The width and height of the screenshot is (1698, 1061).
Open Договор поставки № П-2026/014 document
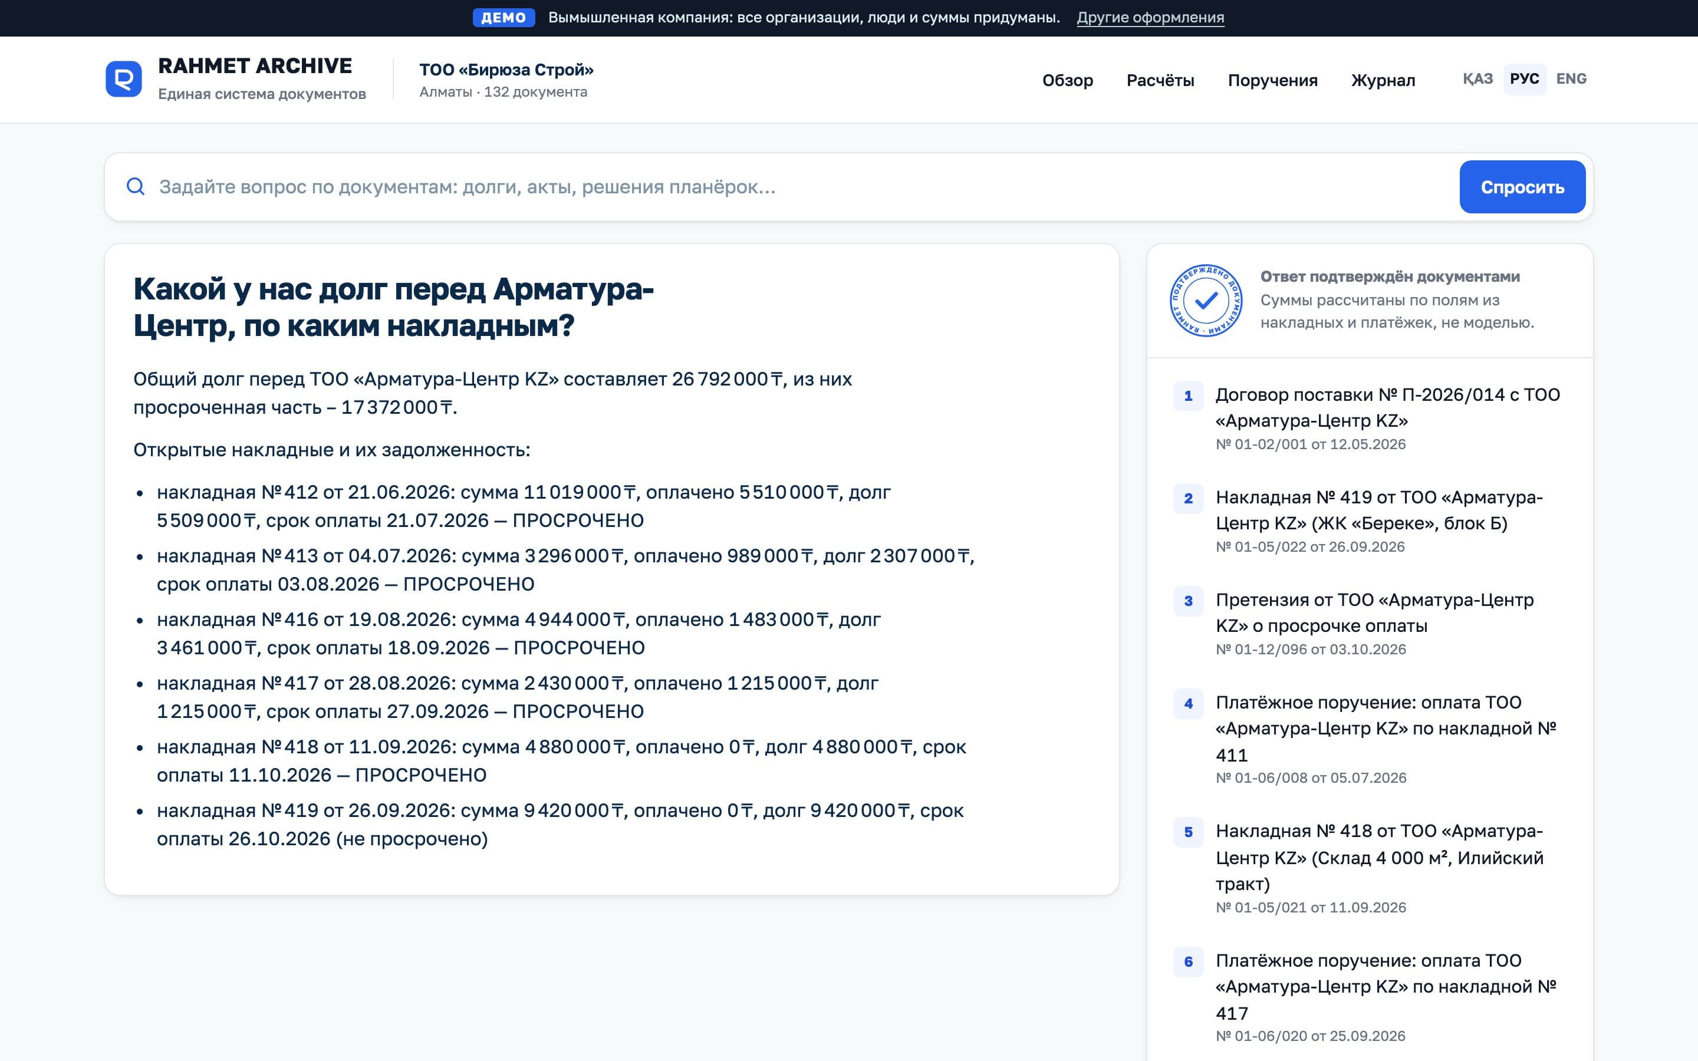pyautogui.click(x=1387, y=408)
